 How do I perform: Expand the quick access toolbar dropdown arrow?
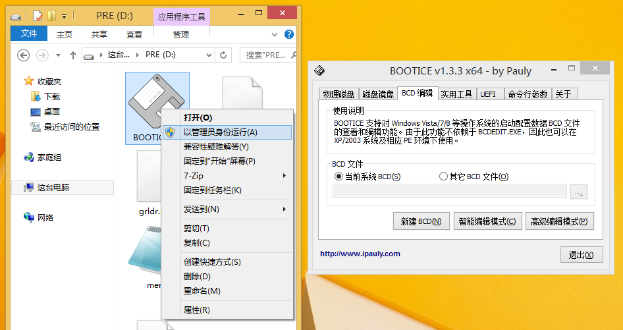click(x=65, y=16)
